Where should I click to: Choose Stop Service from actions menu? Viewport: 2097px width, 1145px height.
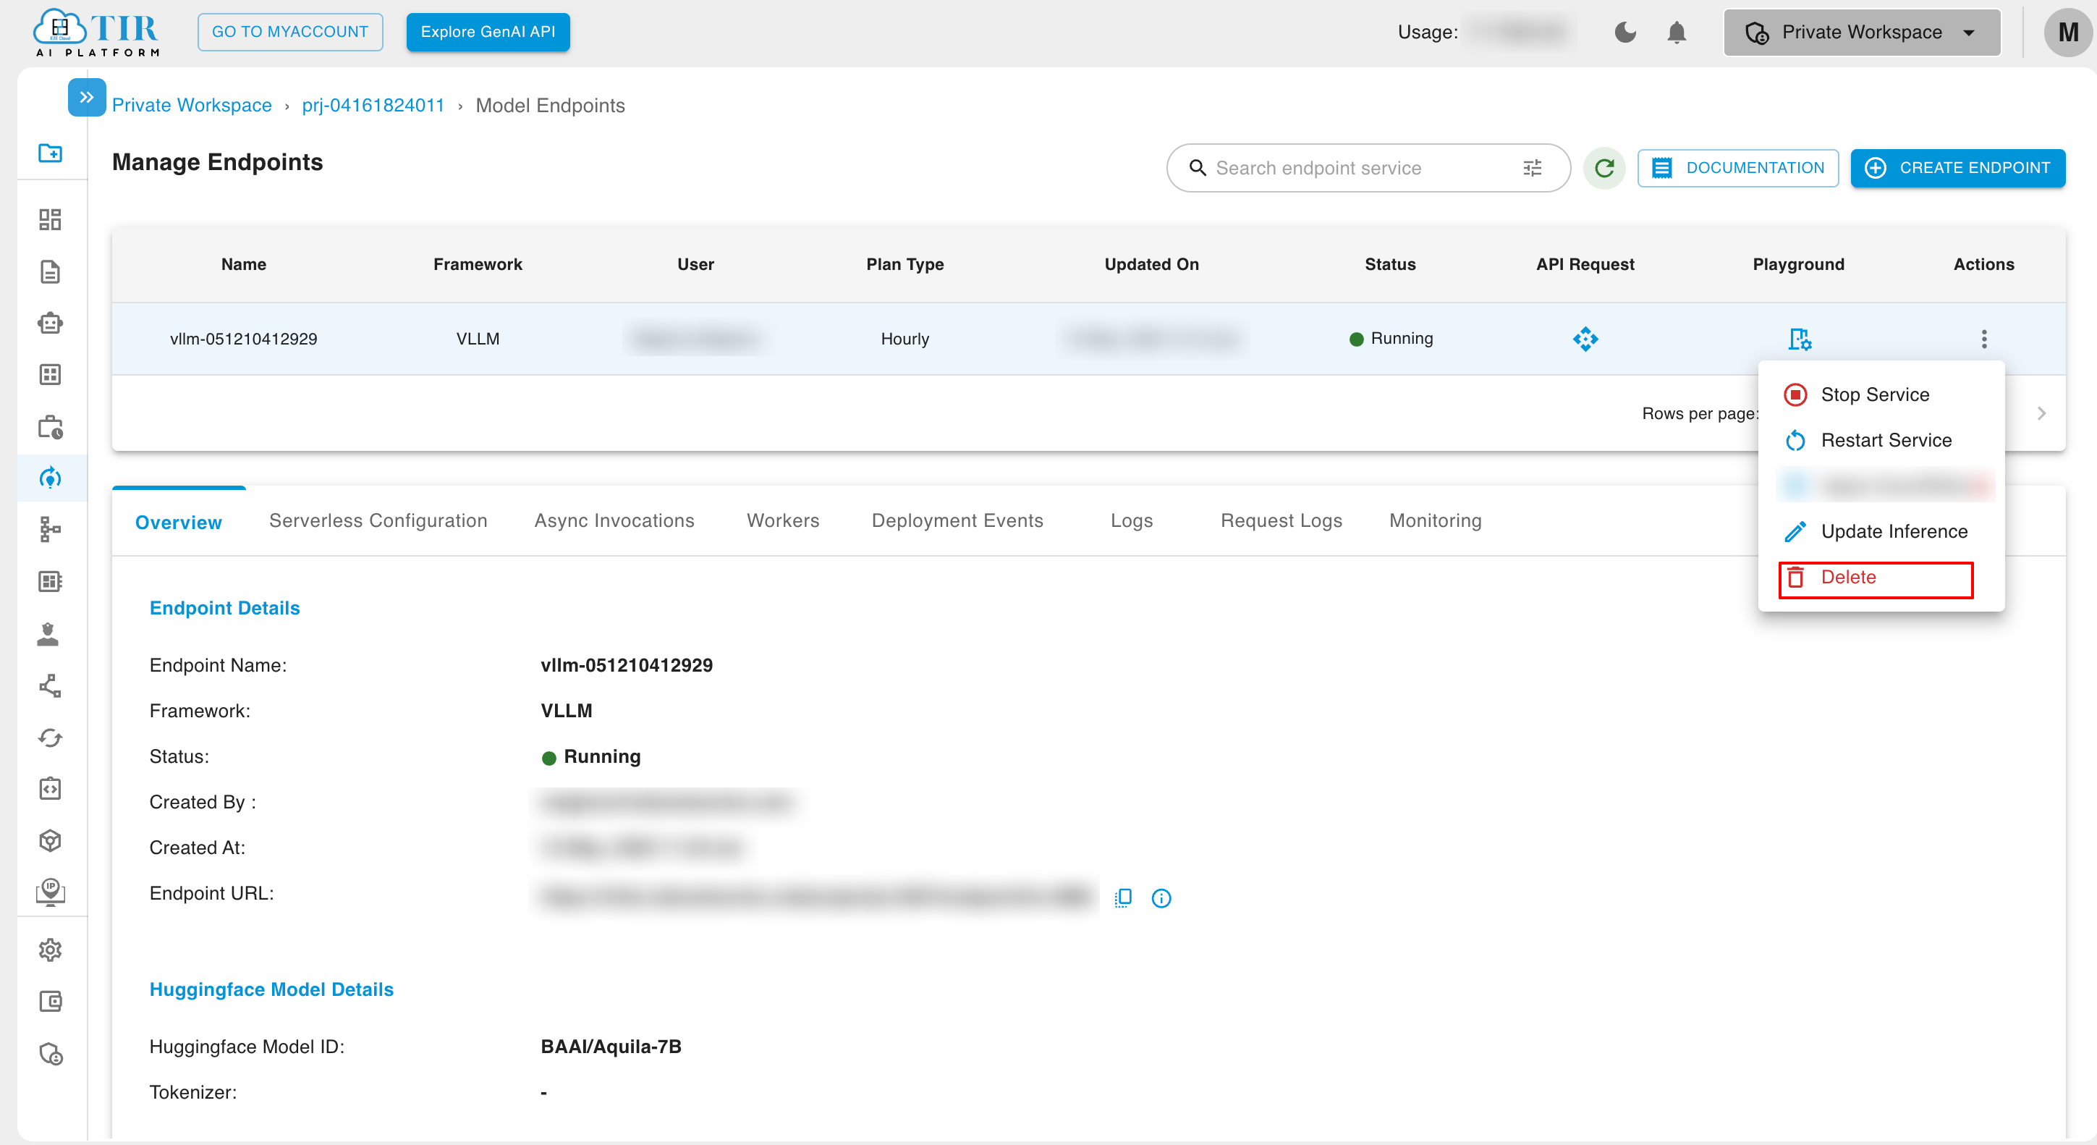pos(1881,395)
